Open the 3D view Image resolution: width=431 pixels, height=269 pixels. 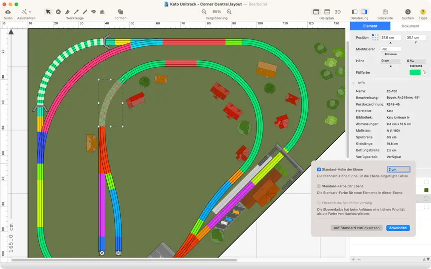[x=338, y=12]
